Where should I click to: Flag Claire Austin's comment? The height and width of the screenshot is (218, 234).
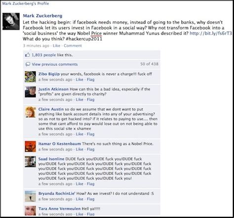click(x=90, y=134)
